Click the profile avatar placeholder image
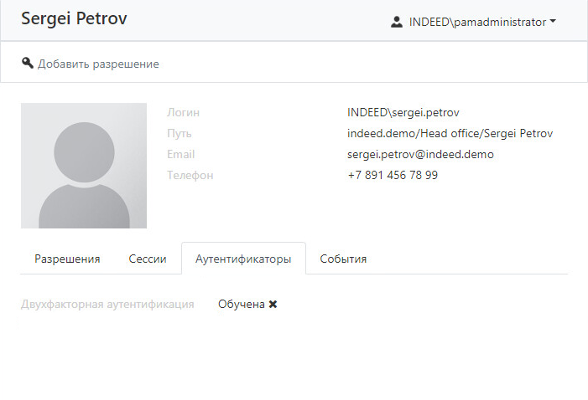Image resolution: width=588 pixels, height=400 pixels. [84, 166]
